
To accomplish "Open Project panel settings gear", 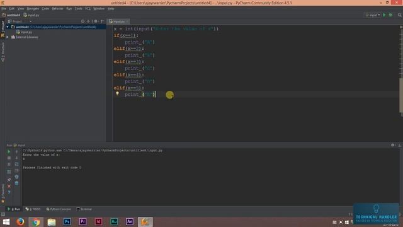I will click(96, 21).
